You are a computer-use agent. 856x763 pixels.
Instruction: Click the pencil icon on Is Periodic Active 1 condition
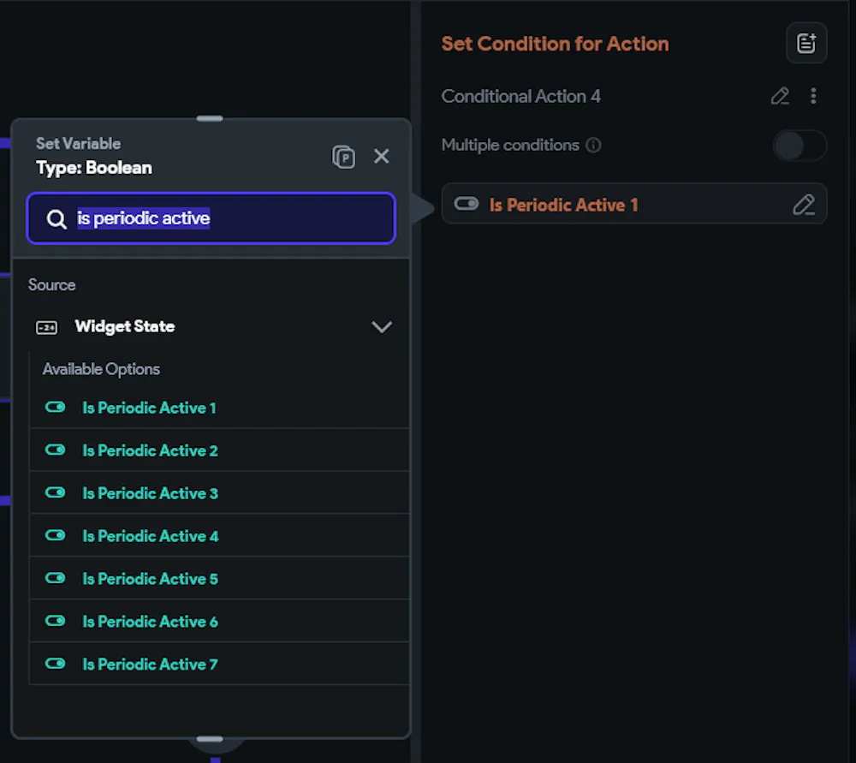pyautogui.click(x=804, y=205)
